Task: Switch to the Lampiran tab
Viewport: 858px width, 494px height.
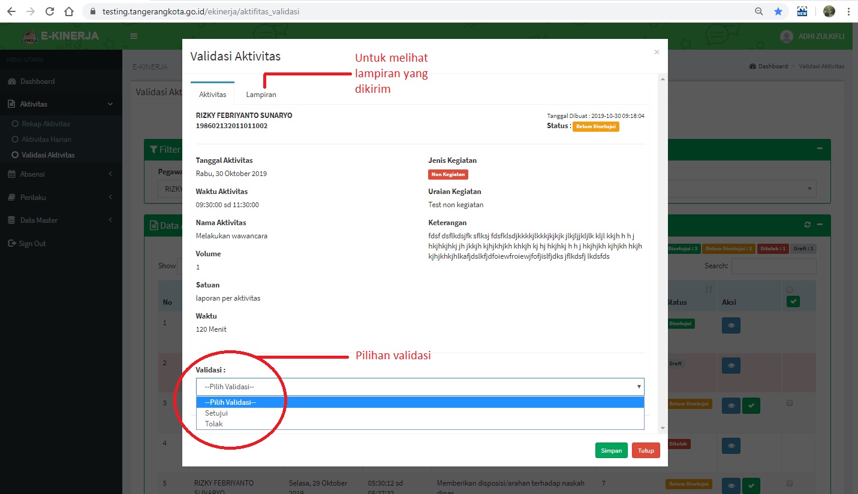Action: coord(261,95)
